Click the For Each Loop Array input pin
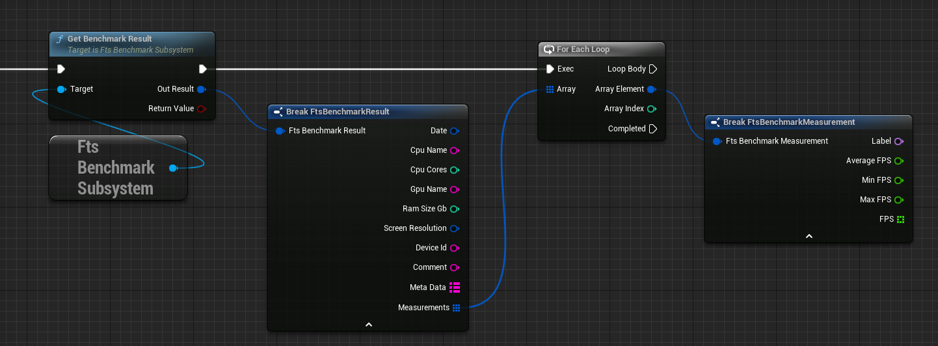 pos(550,89)
